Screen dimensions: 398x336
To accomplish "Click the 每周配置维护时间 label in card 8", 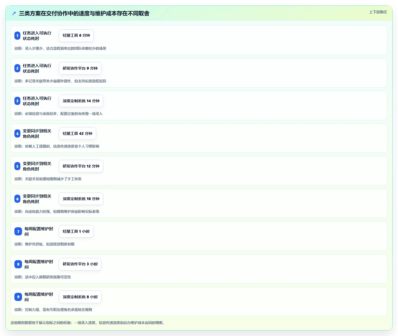I will pos(39,264).
